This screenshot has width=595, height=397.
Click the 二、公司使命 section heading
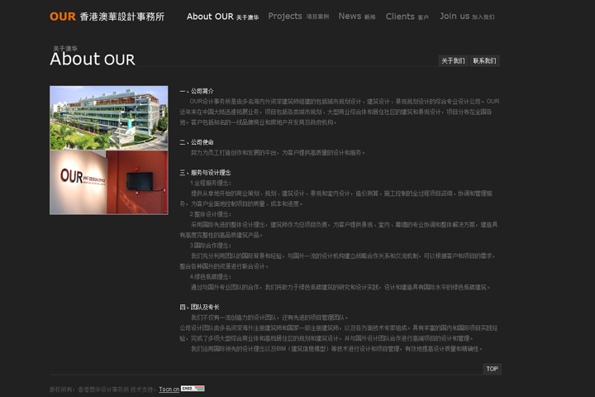[x=197, y=142]
